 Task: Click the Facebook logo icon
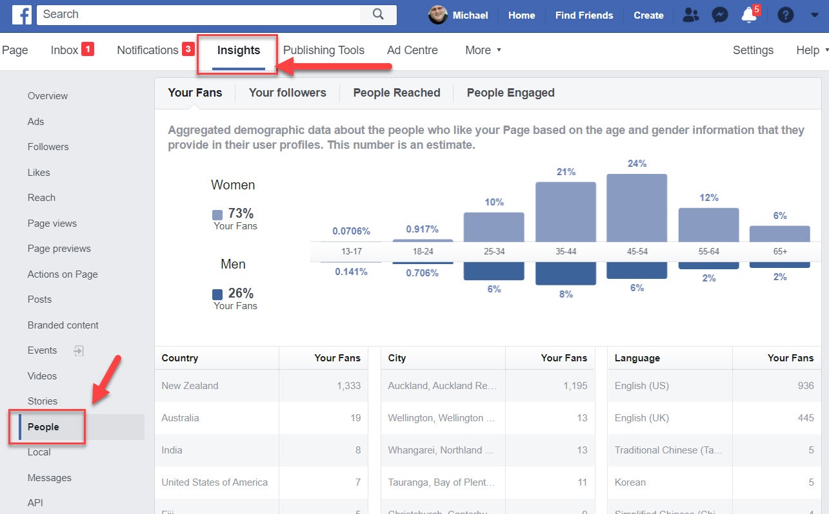point(21,15)
